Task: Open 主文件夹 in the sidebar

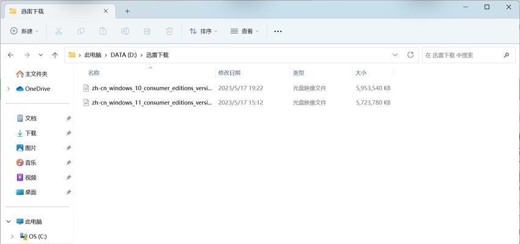Action: 32,74
